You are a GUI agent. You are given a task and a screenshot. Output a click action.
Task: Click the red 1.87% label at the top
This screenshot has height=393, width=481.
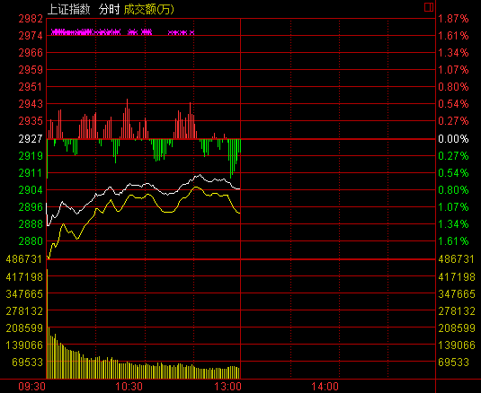pyautogui.click(x=453, y=19)
